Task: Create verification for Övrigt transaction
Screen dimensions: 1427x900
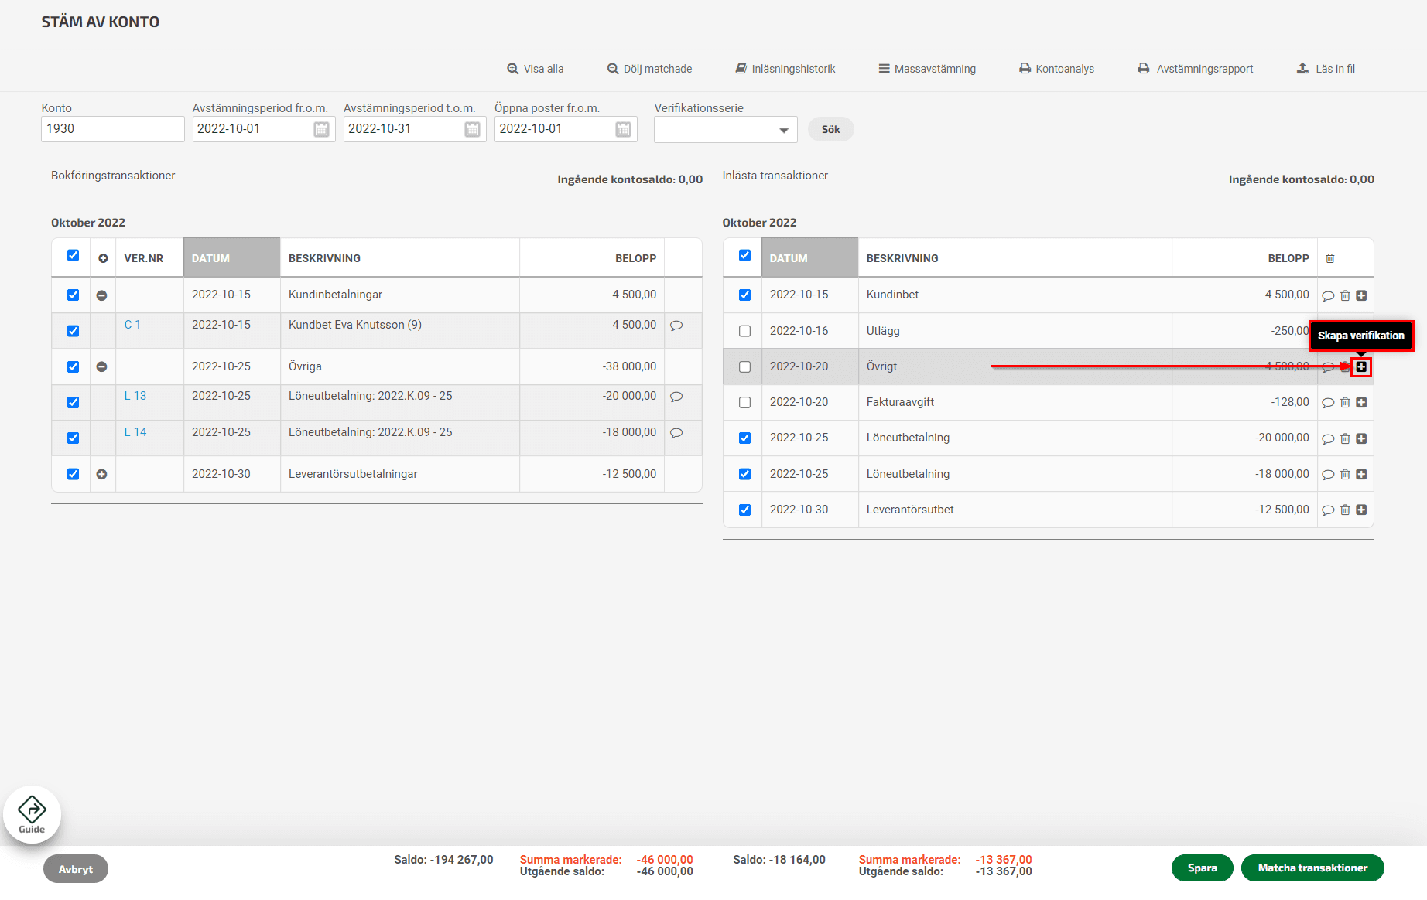Action: 1361,366
